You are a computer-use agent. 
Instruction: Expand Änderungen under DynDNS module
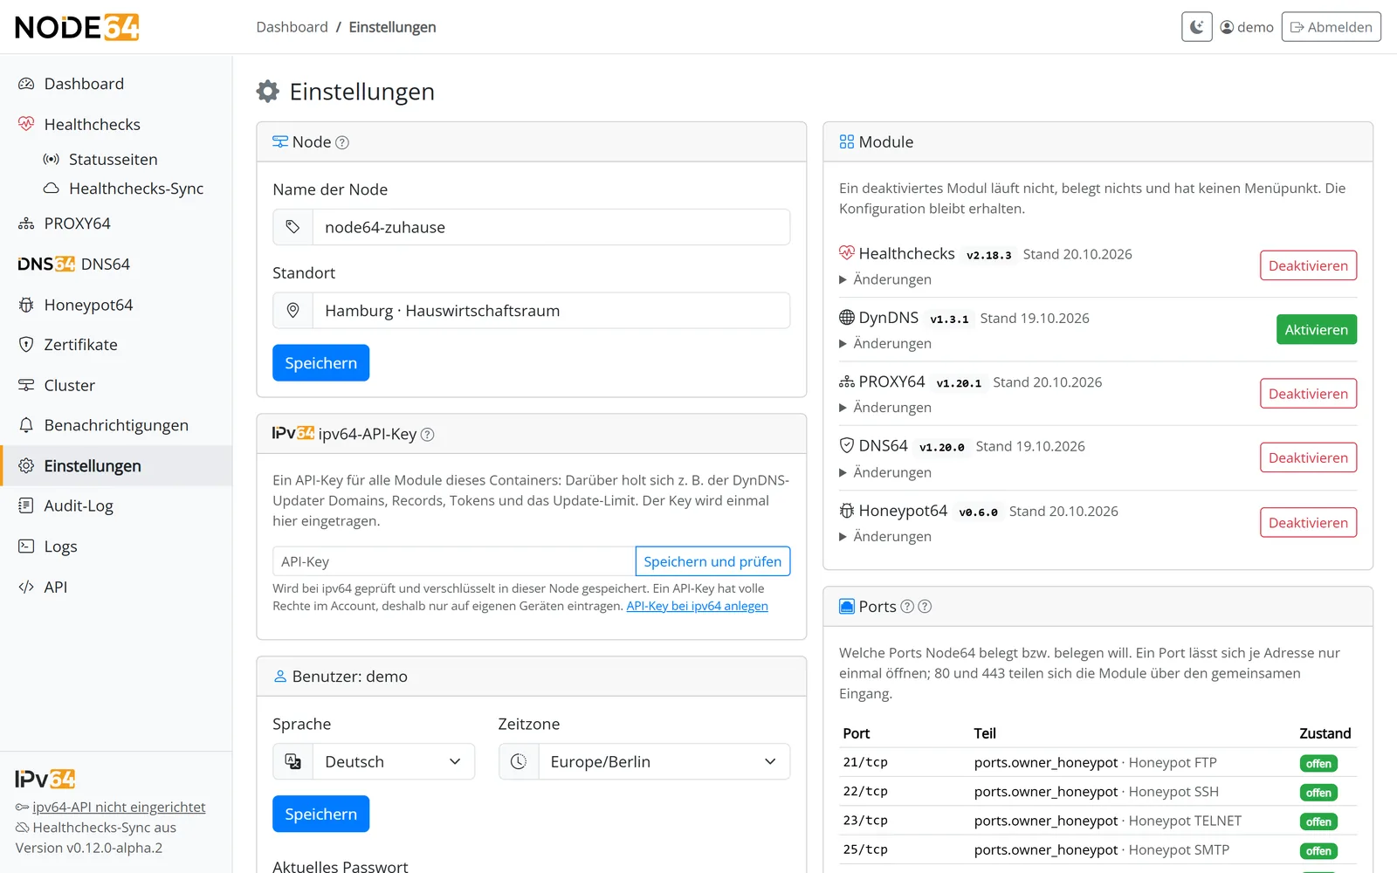pos(885,344)
